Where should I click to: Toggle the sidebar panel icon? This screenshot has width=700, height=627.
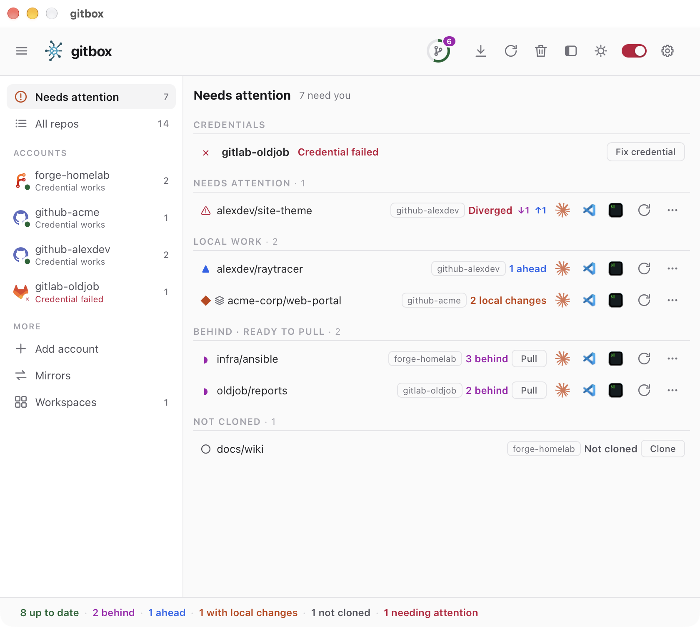pyautogui.click(x=571, y=51)
